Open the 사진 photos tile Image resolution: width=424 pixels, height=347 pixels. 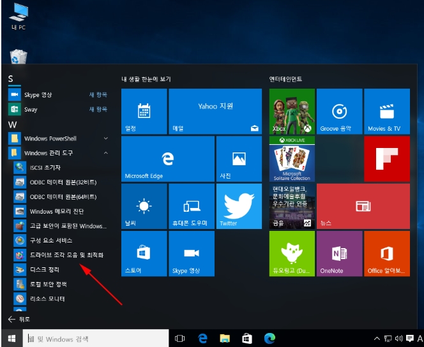click(239, 159)
